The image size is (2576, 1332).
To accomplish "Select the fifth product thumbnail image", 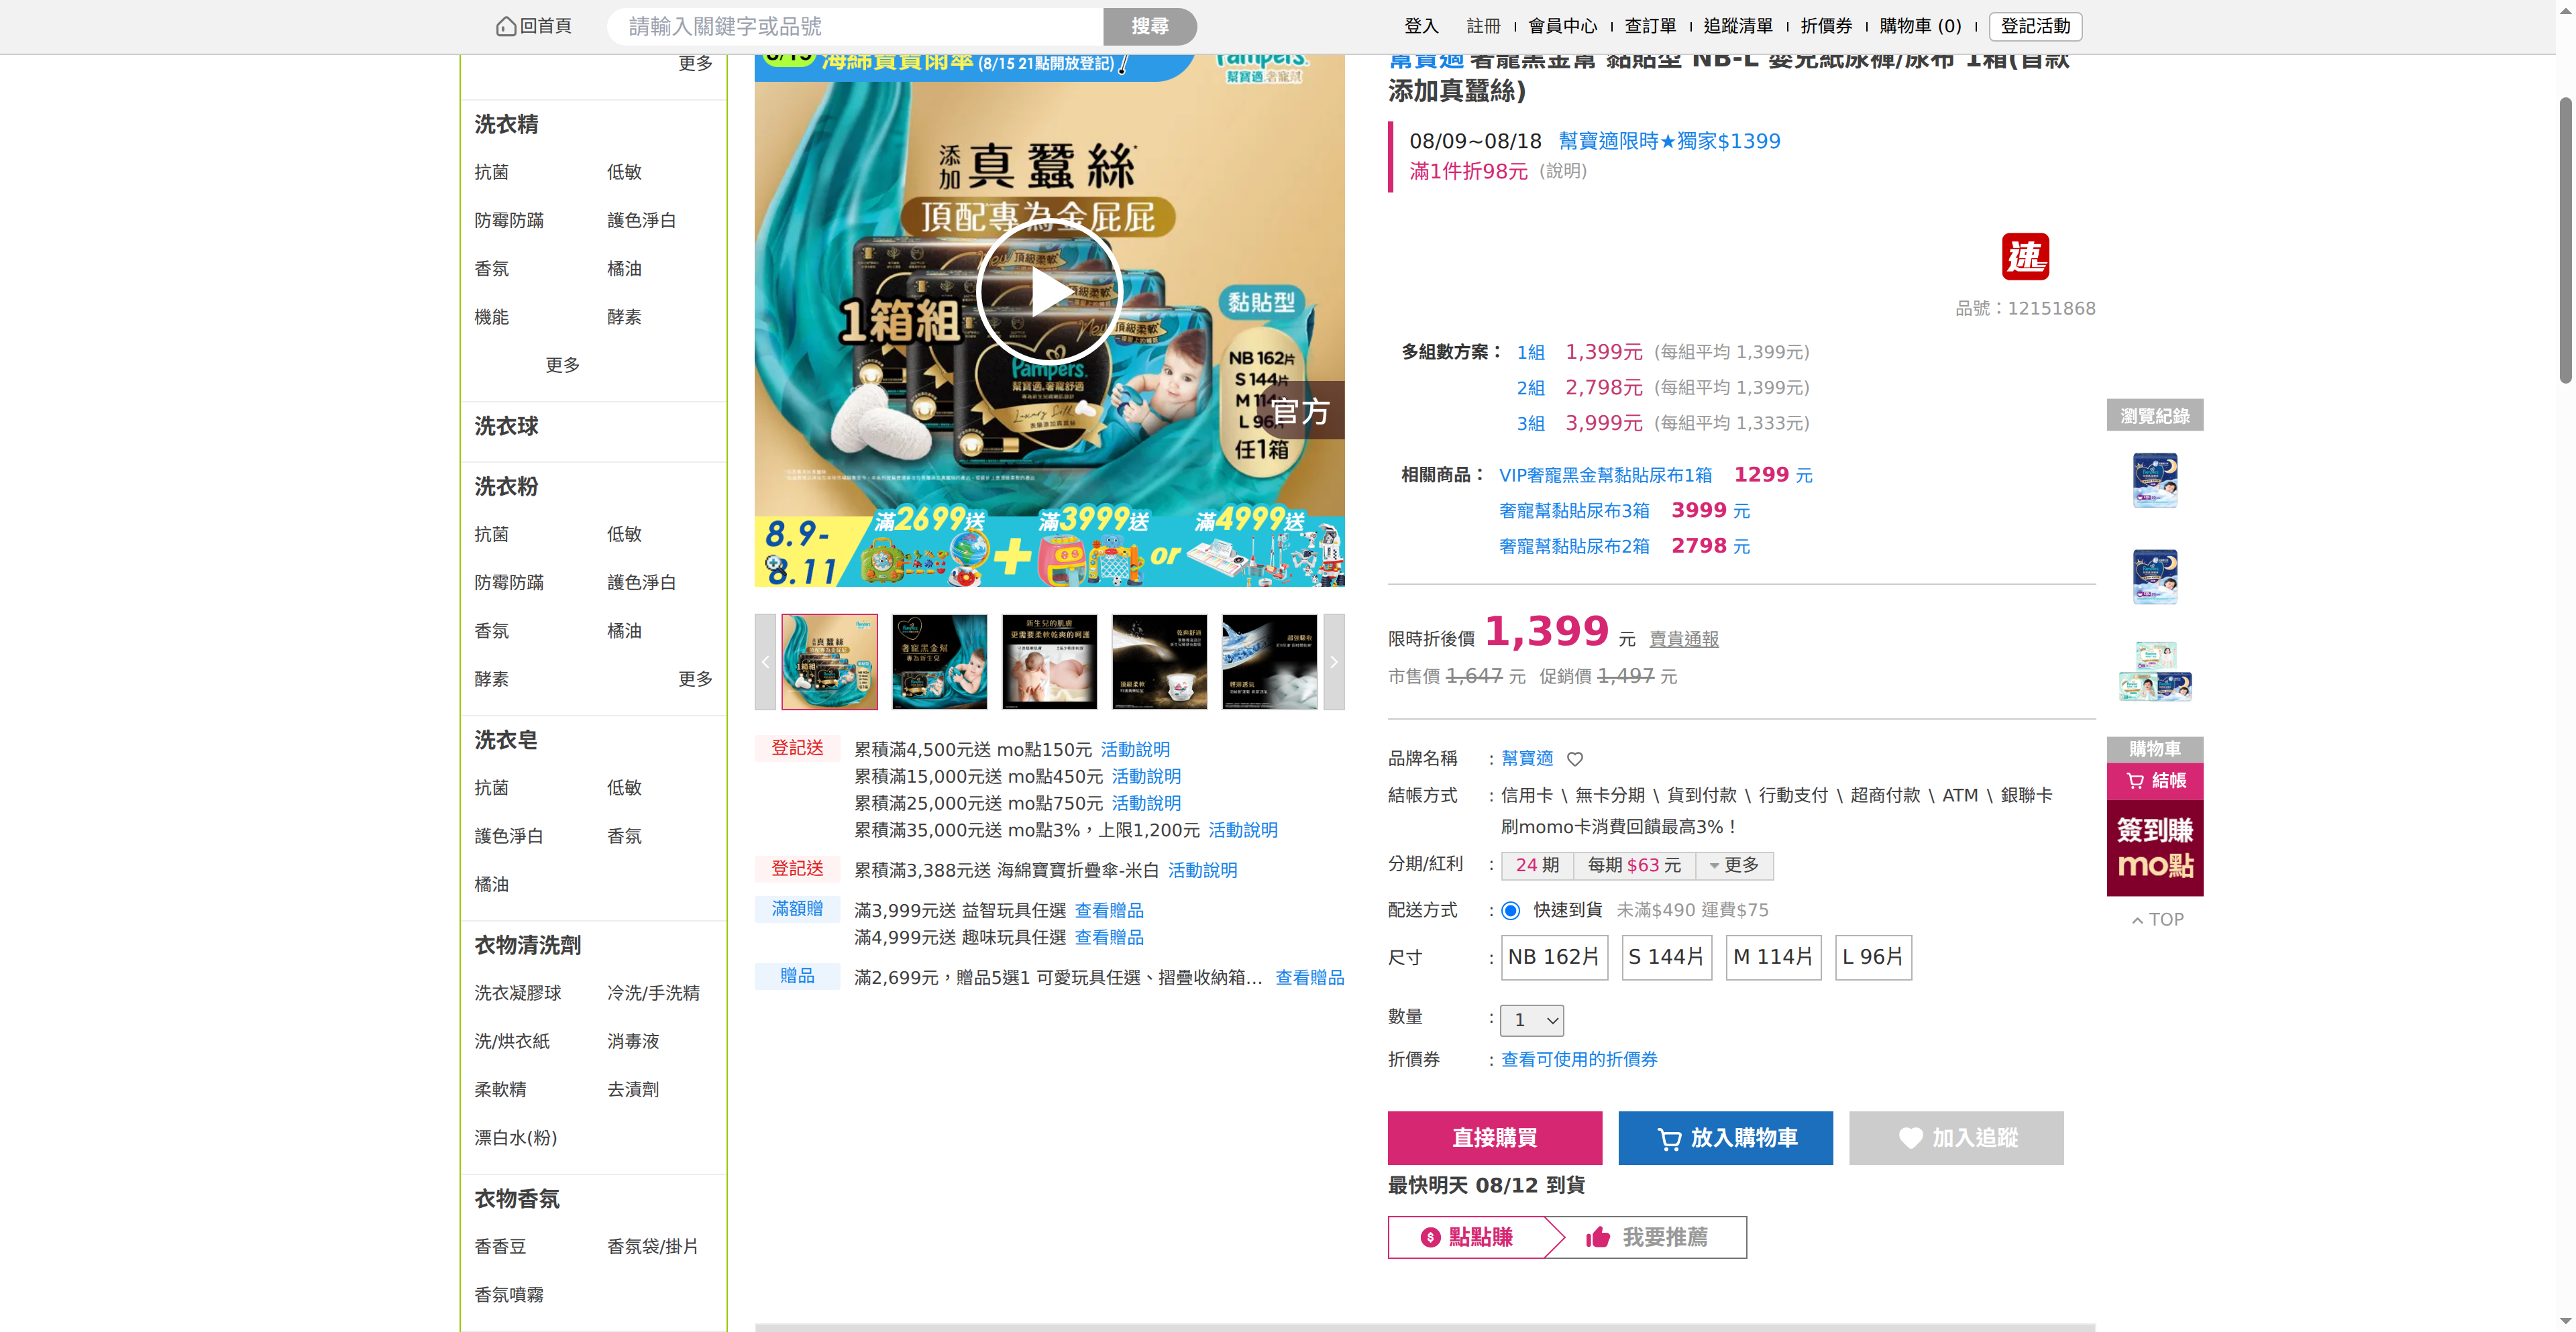I will pyautogui.click(x=1269, y=662).
